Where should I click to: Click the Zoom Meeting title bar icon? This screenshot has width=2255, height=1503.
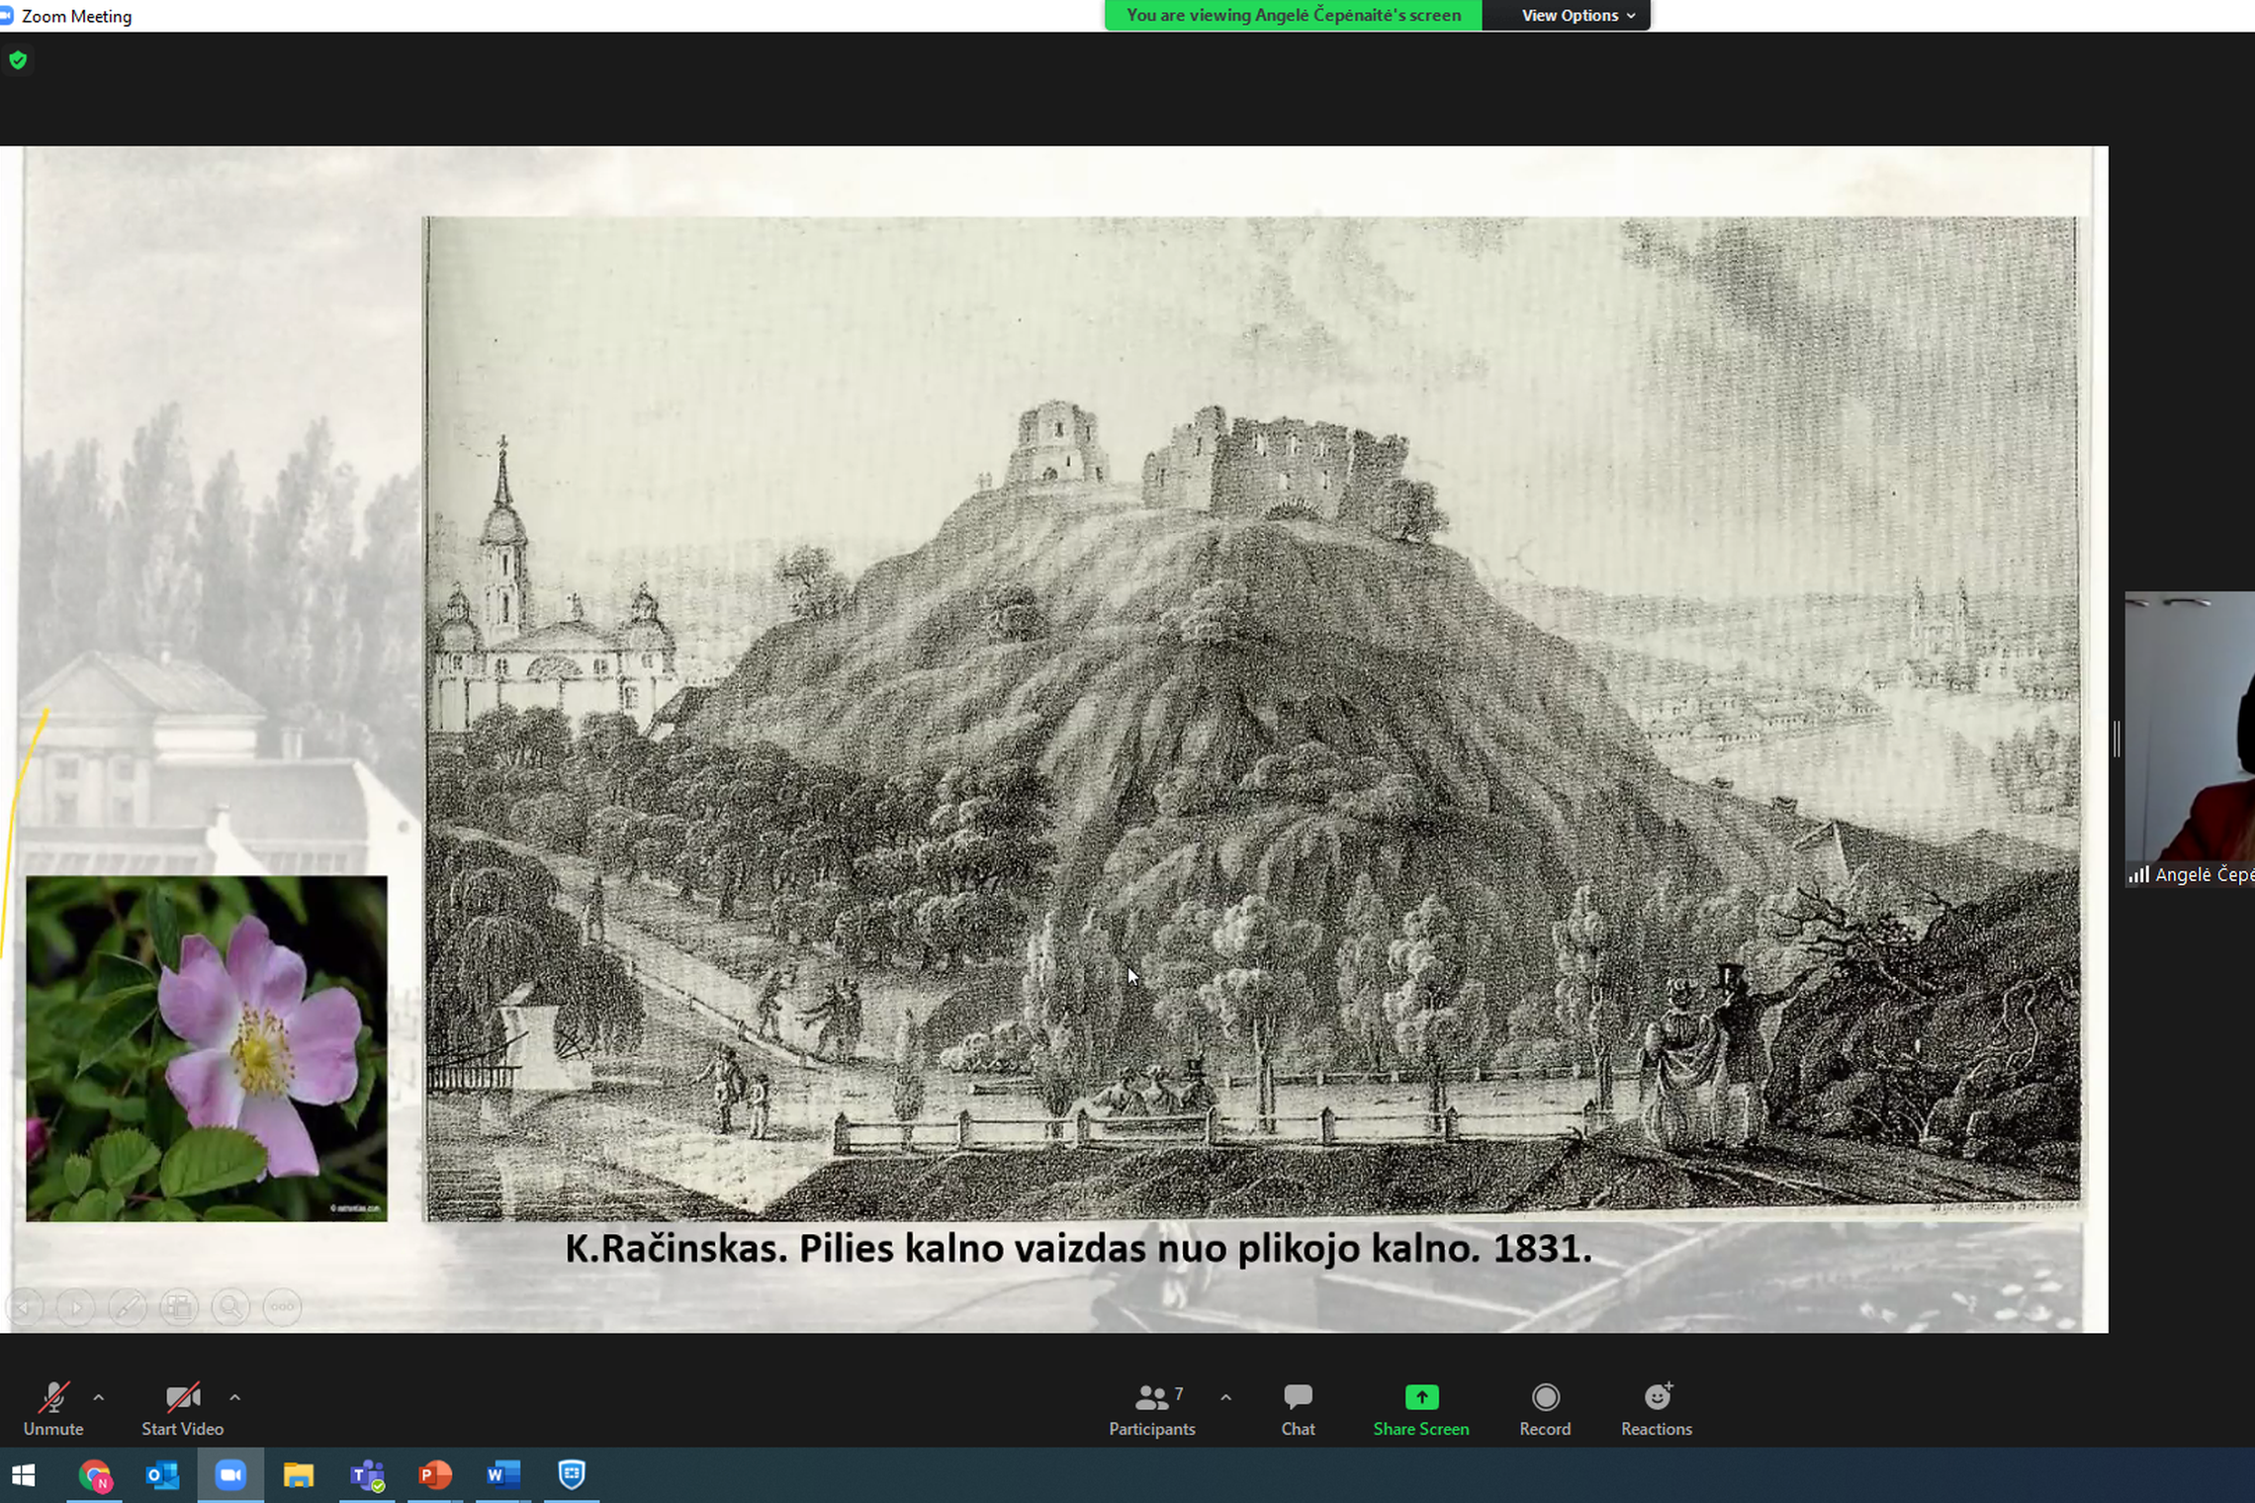tap(6, 16)
